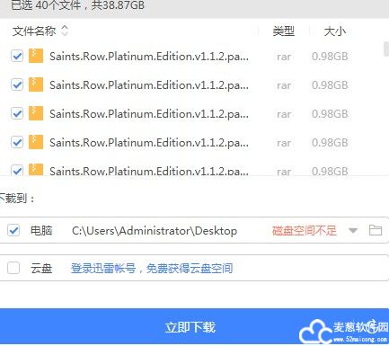The image size is (389, 346).
Task: Sort the list by 文件名称 column
Action: pyautogui.click(x=40, y=31)
